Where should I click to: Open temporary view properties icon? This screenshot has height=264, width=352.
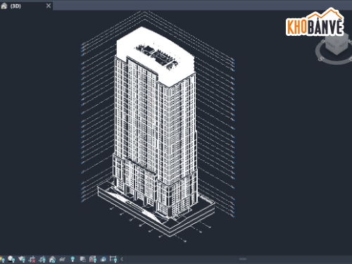coord(82,259)
